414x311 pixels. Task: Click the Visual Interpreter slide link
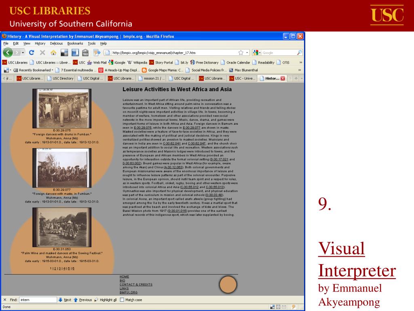click(357, 260)
